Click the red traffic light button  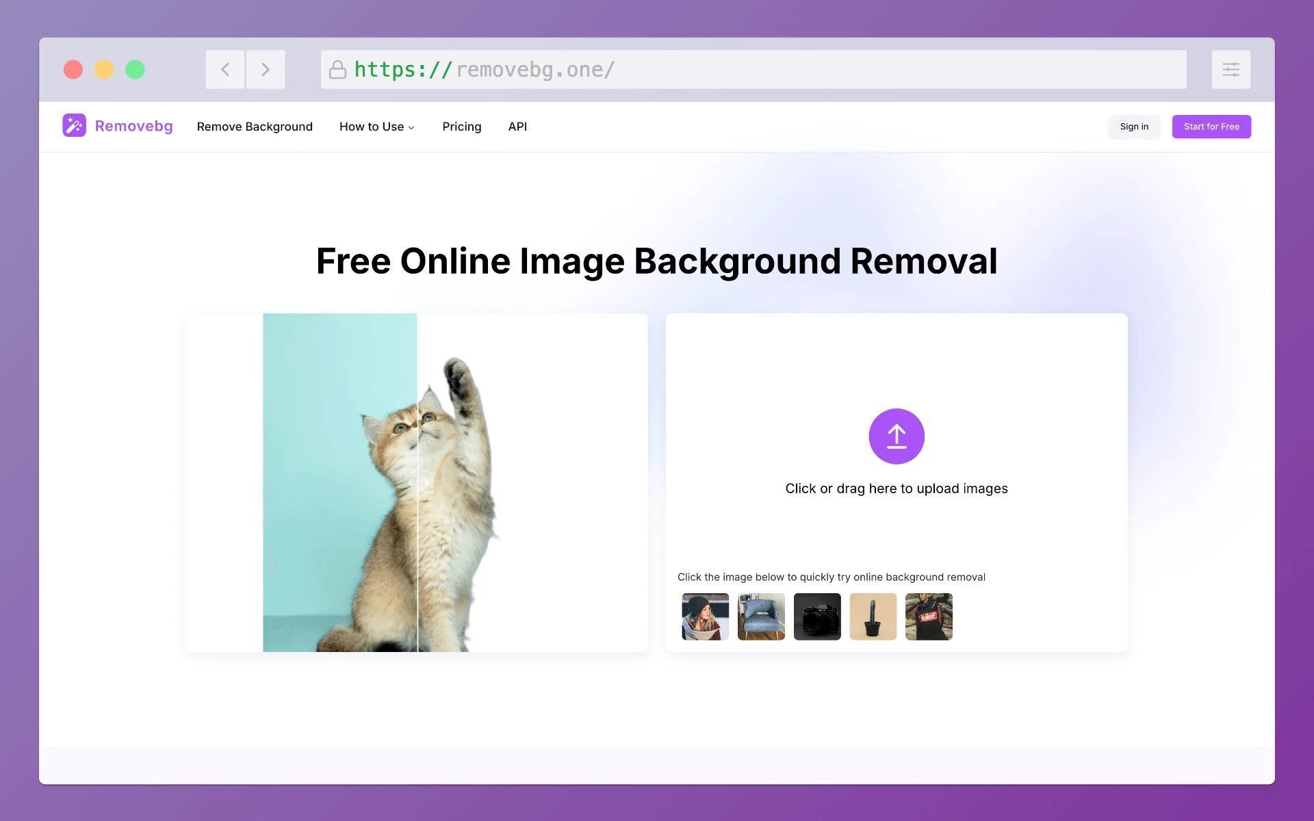click(73, 69)
